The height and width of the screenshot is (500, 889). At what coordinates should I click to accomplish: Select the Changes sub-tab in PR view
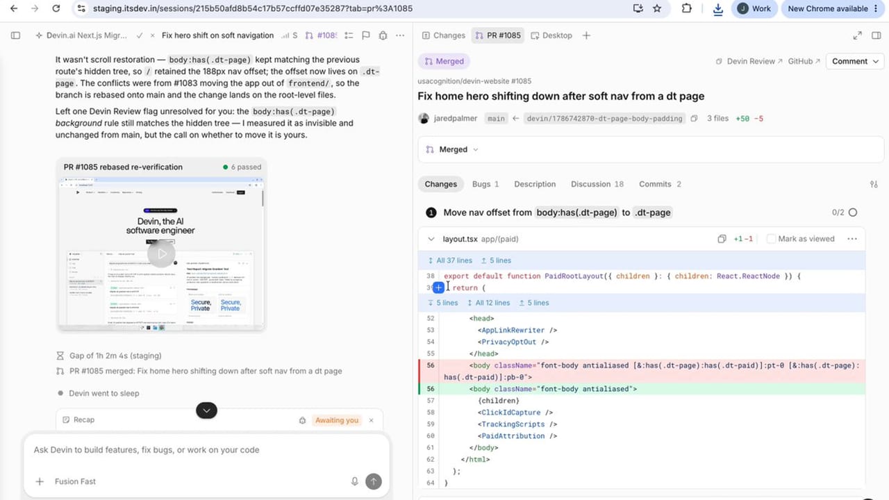[441, 184]
